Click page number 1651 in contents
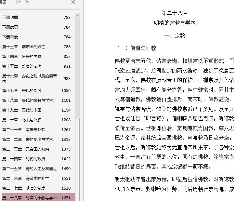The image size is (249, 201). [x=66, y=198]
